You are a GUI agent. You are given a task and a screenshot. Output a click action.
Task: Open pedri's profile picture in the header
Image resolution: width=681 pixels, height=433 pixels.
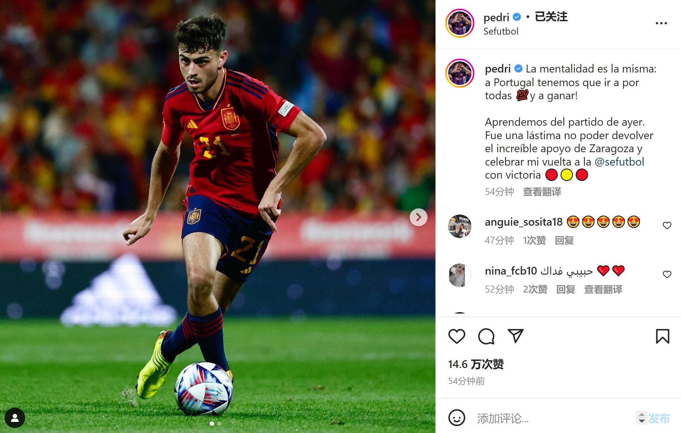click(x=460, y=23)
